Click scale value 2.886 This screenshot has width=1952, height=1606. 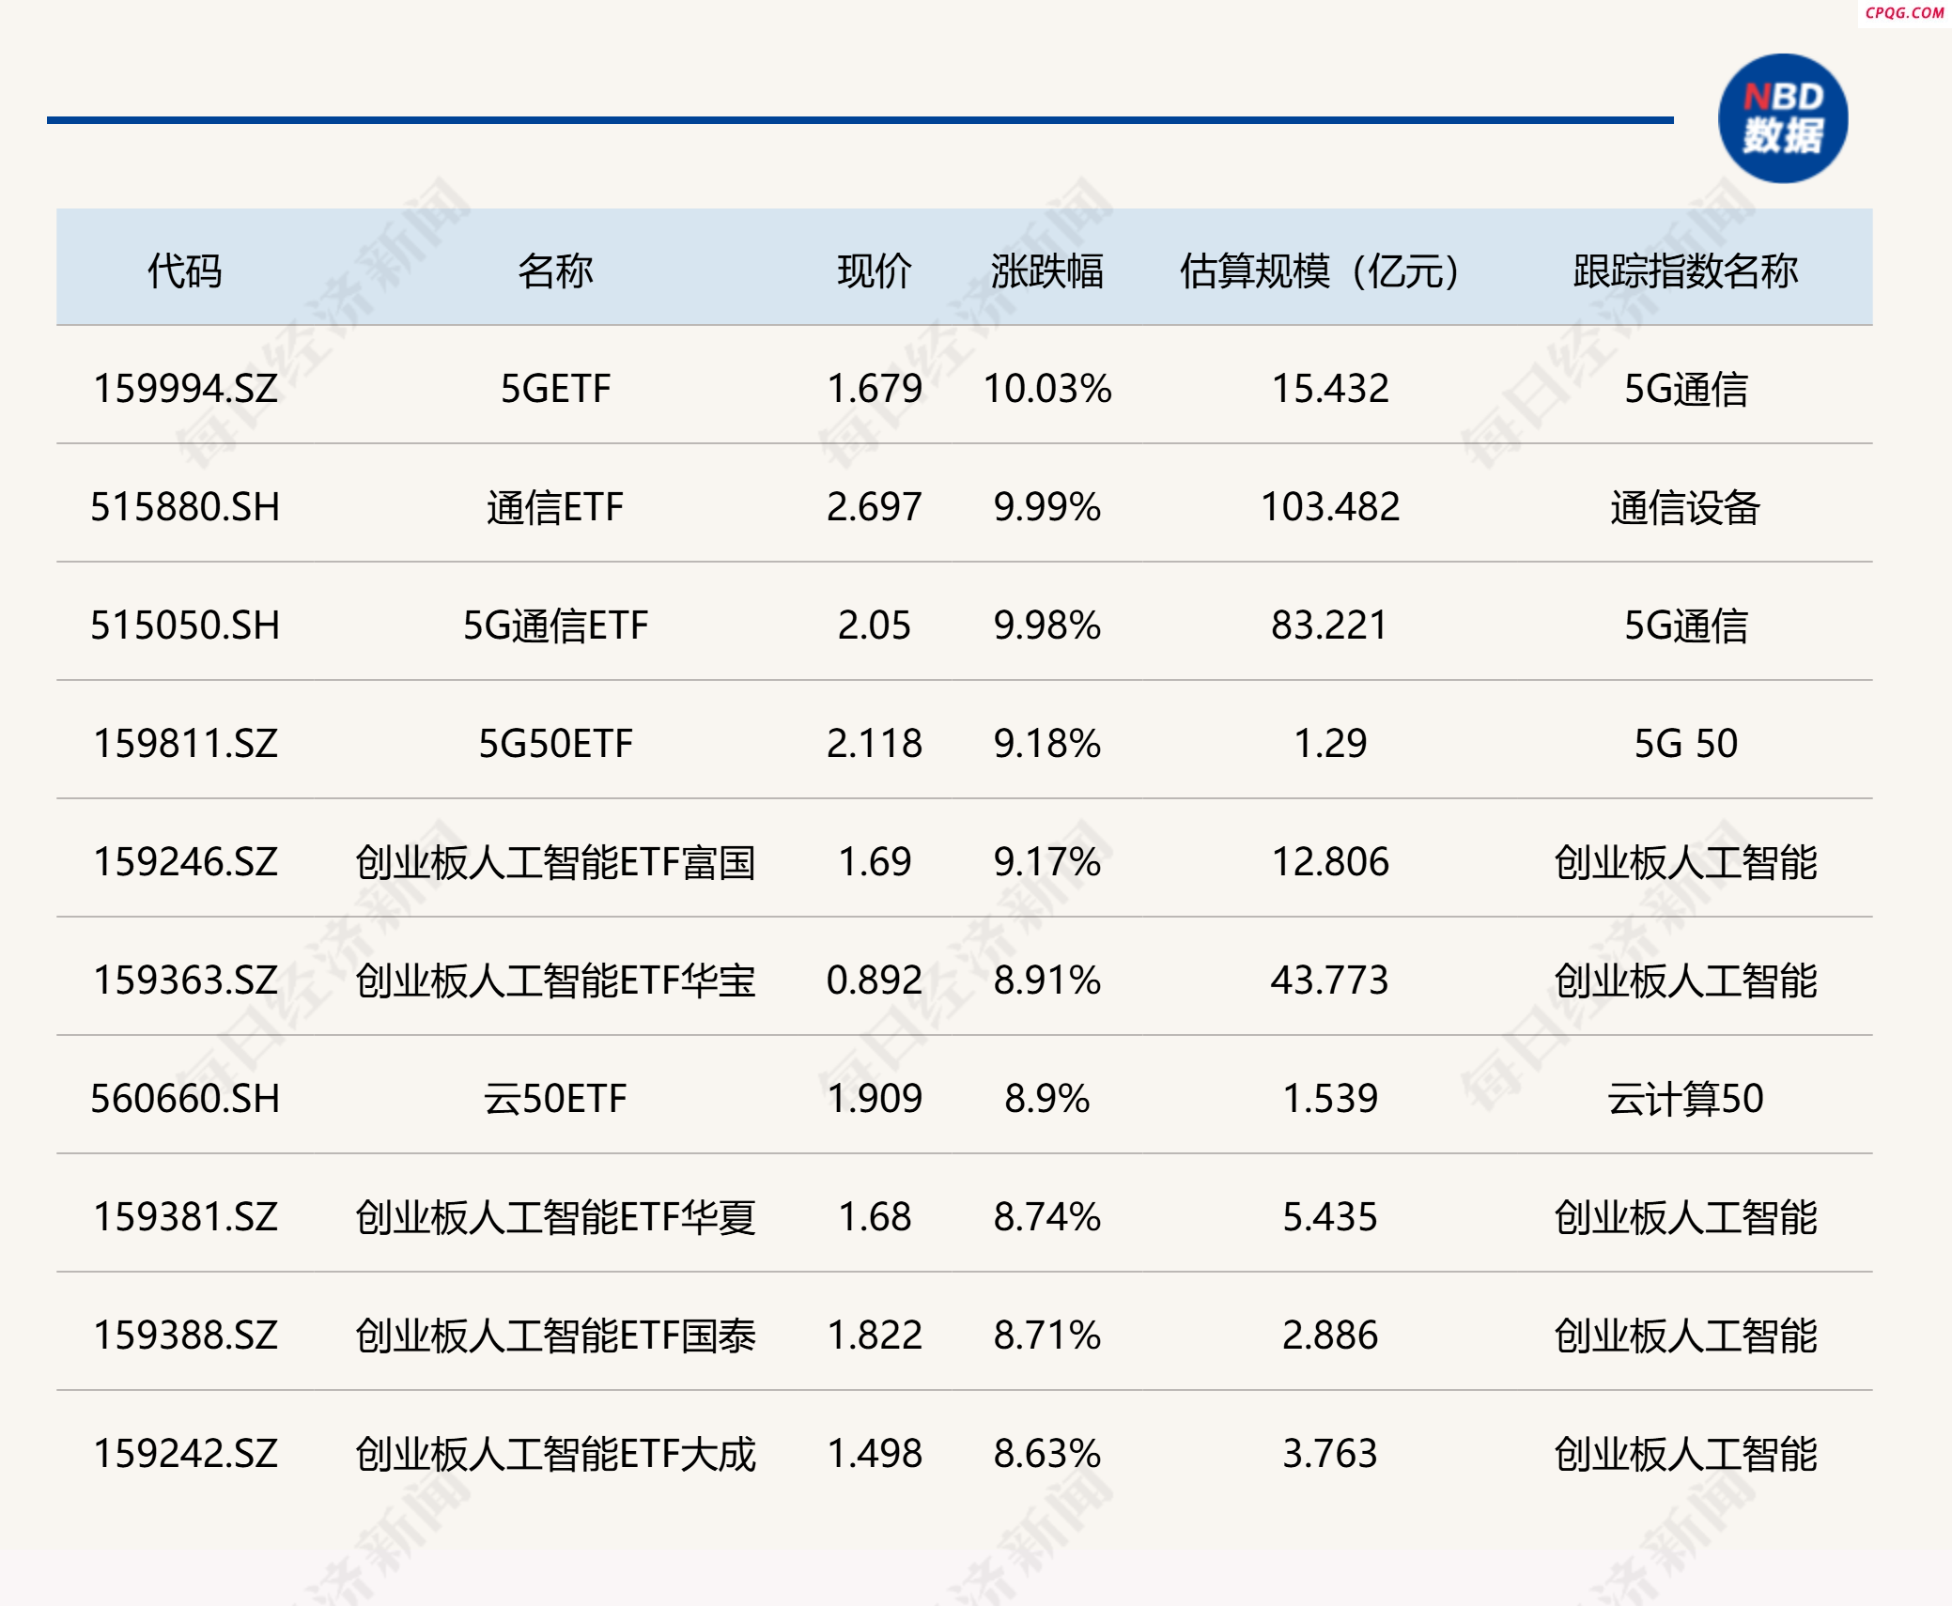(1330, 1336)
